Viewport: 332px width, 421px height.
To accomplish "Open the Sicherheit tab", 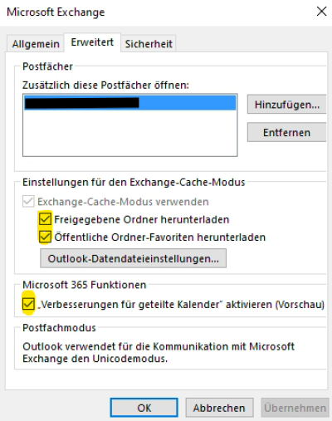I will pyautogui.click(x=149, y=44).
